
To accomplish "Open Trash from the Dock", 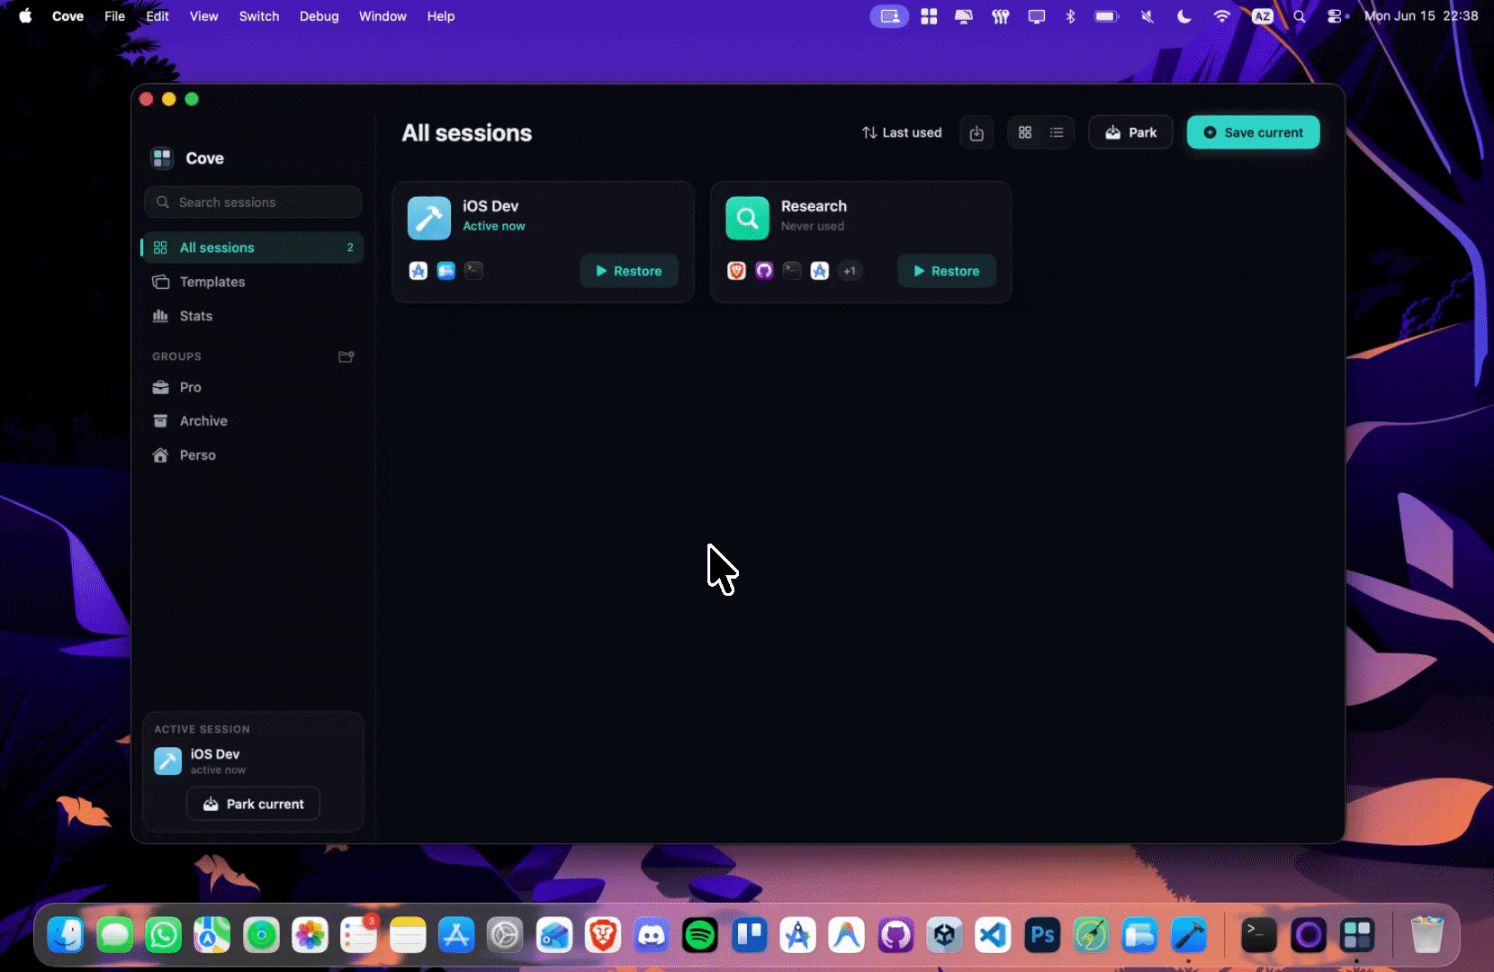I will pyautogui.click(x=1426, y=936).
